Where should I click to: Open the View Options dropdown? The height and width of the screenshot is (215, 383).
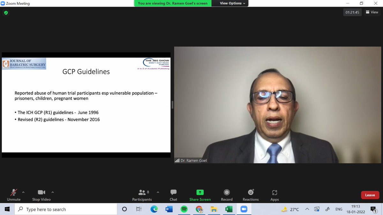click(x=233, y=3)
